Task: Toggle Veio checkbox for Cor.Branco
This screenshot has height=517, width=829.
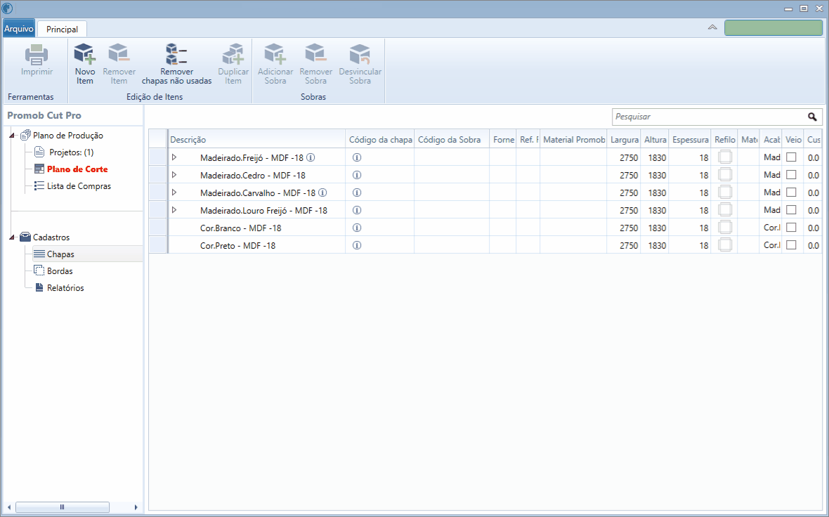Action: click(791, 228)
